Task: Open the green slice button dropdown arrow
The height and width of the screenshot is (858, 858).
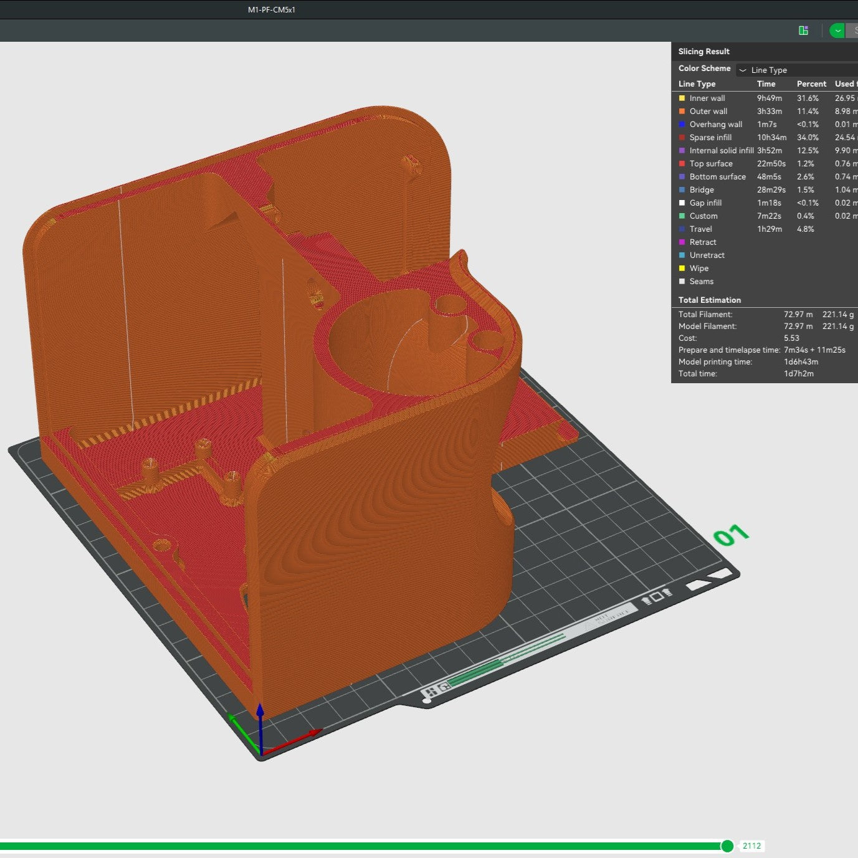Action: pos(837,31)
